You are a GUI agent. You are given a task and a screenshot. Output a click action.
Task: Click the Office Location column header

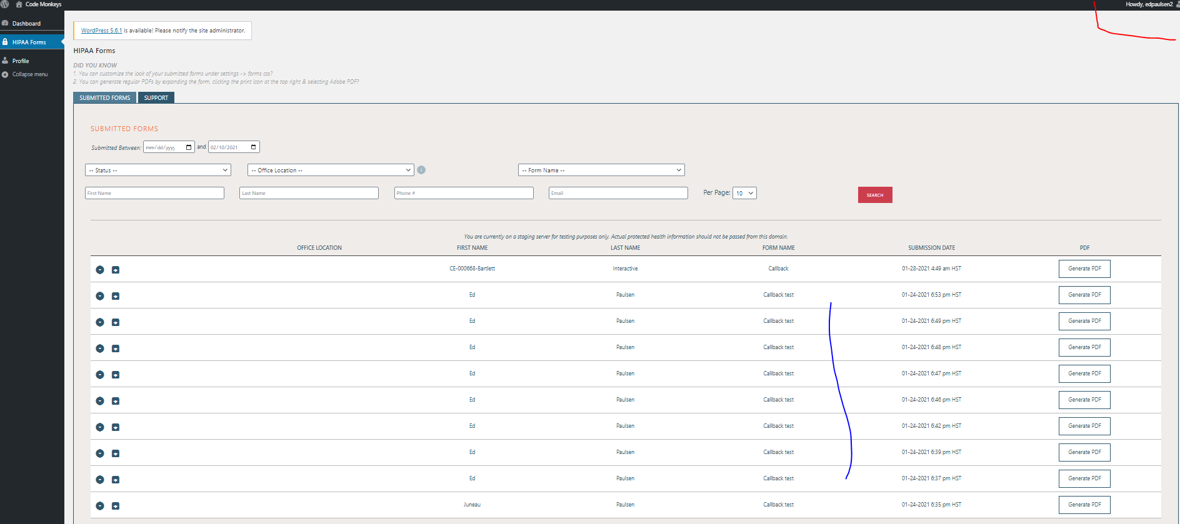pos(319,248)
